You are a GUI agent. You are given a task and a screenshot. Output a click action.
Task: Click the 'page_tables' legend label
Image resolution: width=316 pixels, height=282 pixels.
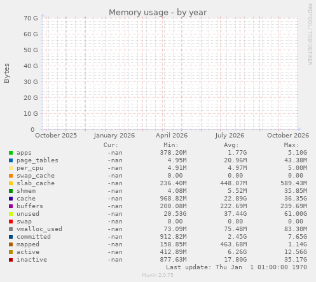tap(38, 160)
